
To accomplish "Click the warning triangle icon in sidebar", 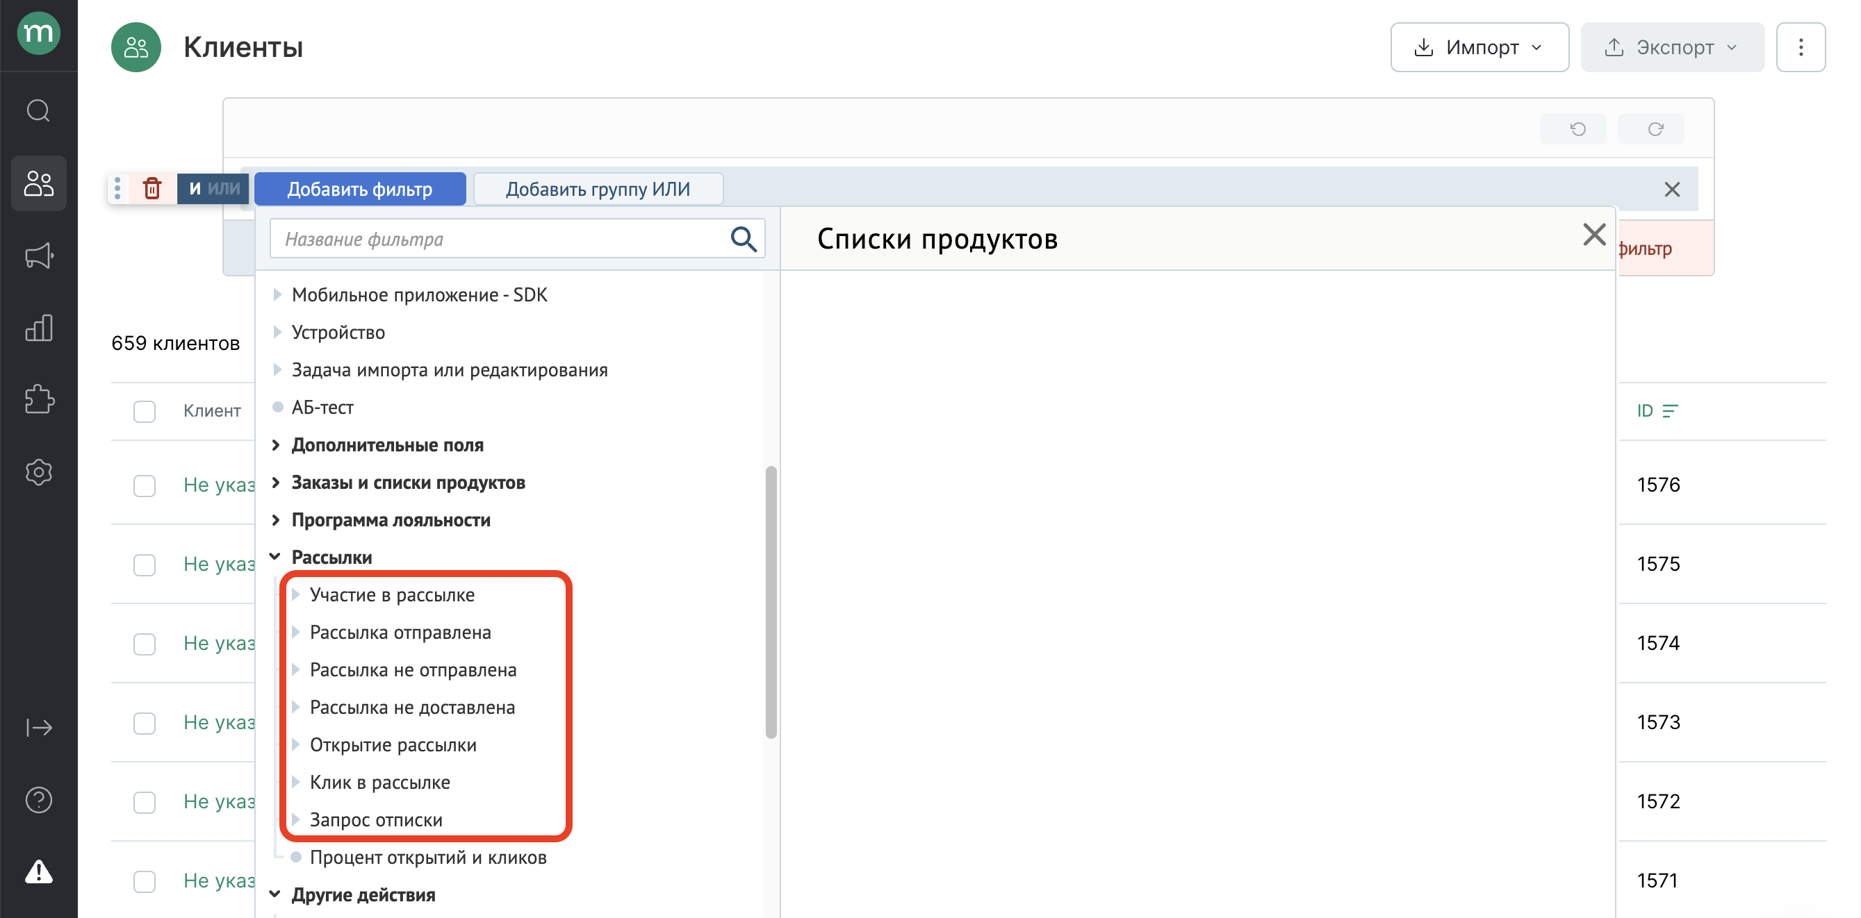I will (x=38, y=871).
